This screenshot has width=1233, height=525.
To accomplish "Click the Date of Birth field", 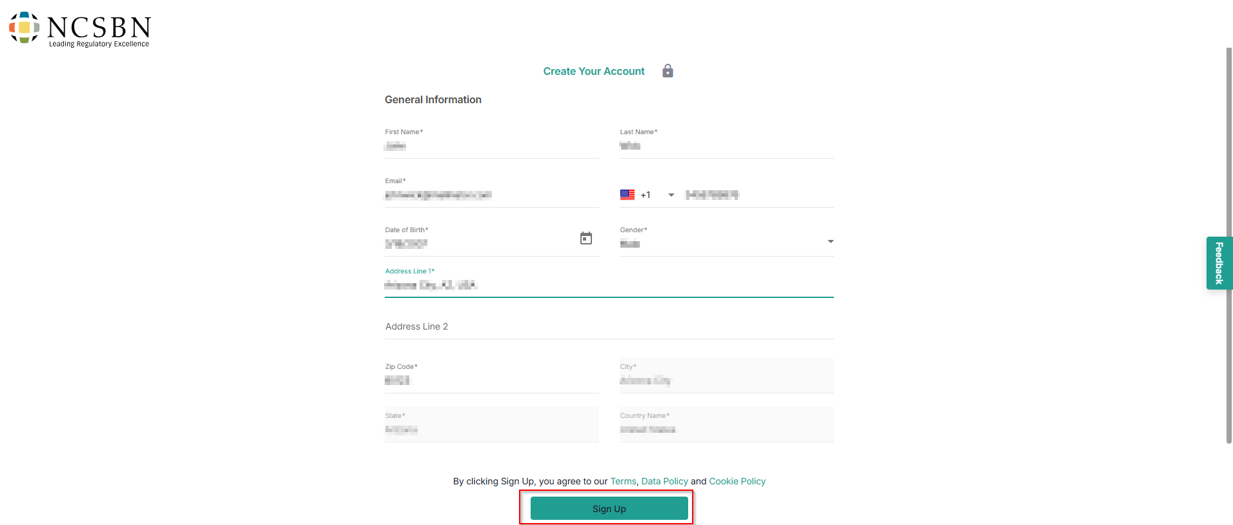I will tap(478, 244).
